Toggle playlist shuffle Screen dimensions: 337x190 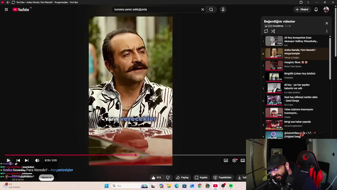(x=273, y=31)
